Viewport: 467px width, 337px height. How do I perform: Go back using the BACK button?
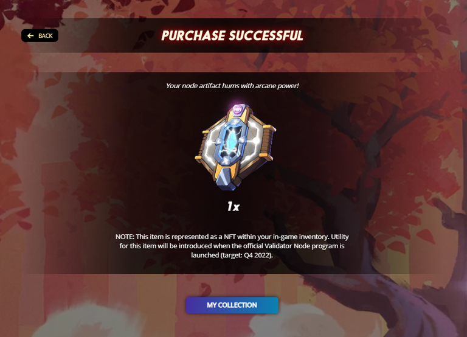pos(40,36)
